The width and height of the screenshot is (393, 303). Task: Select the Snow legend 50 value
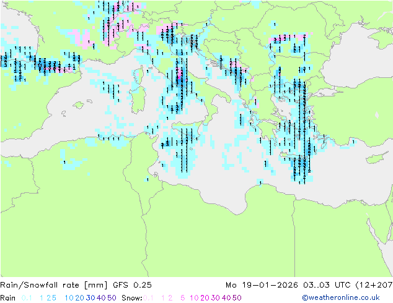point(237,298)
